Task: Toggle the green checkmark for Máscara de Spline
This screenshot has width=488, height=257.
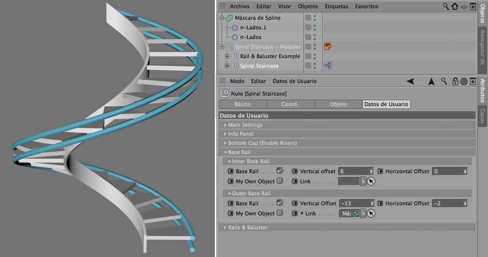Action: point(320,18)
